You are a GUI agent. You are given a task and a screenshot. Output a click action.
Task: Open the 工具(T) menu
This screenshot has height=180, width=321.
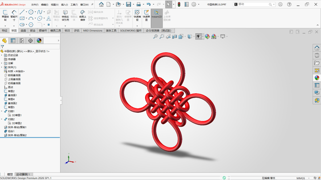(74, 5)
